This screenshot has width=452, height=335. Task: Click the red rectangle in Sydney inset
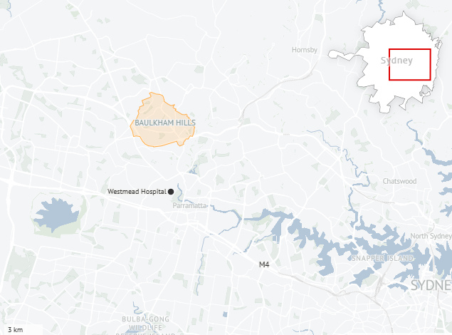409,64
